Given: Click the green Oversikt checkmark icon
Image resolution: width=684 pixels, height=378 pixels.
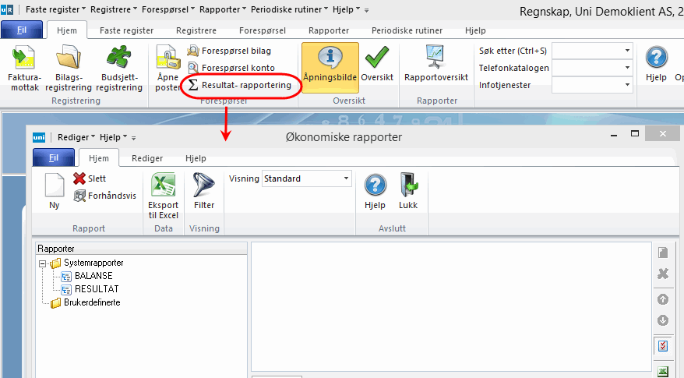Looking at the screenshot, I should coord(377,59).
